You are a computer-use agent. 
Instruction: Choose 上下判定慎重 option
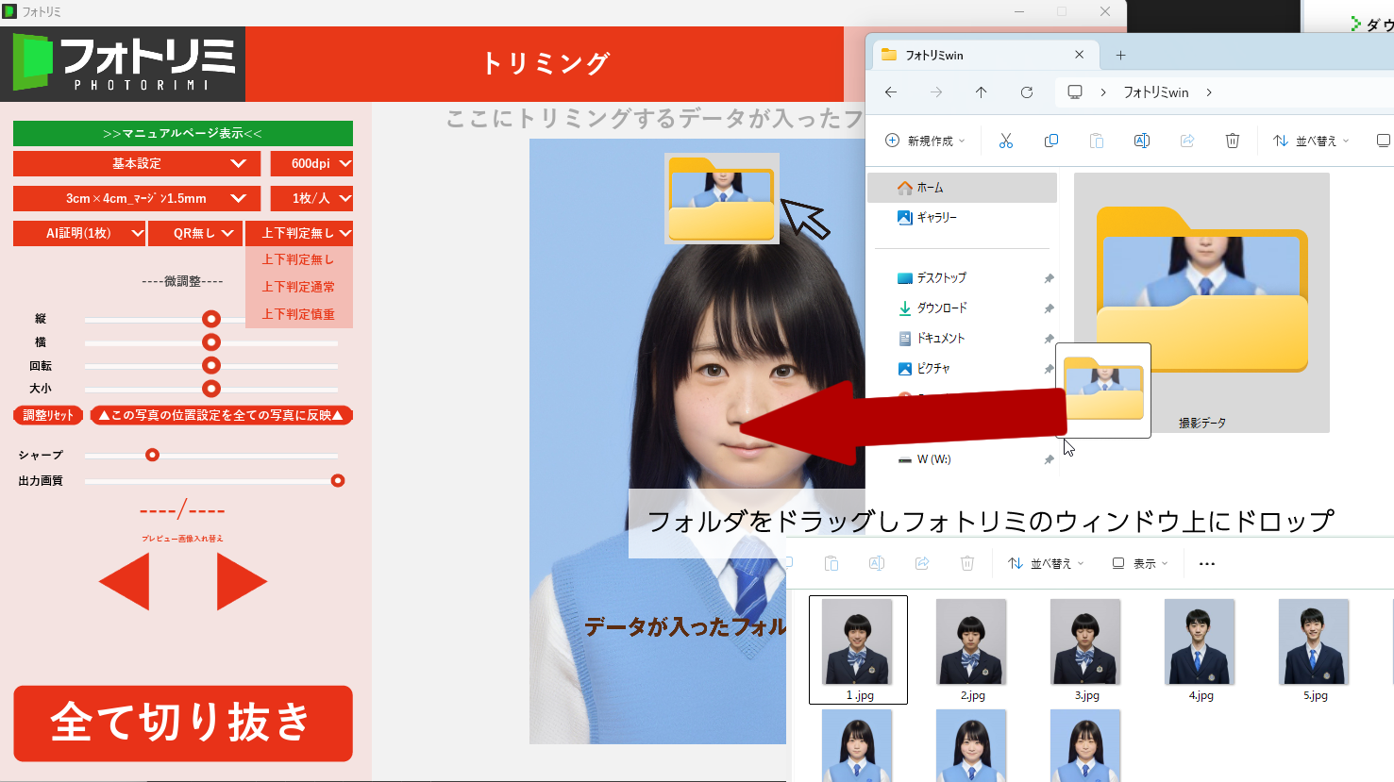coord(298,314)
